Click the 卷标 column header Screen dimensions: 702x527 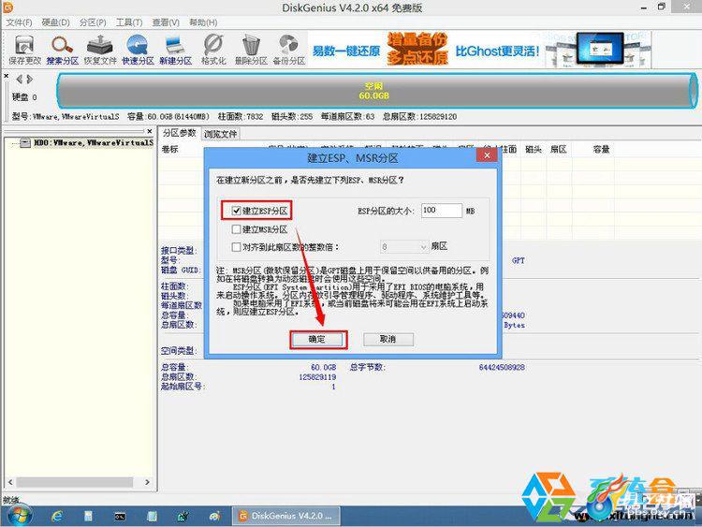(x=170, y=150)
